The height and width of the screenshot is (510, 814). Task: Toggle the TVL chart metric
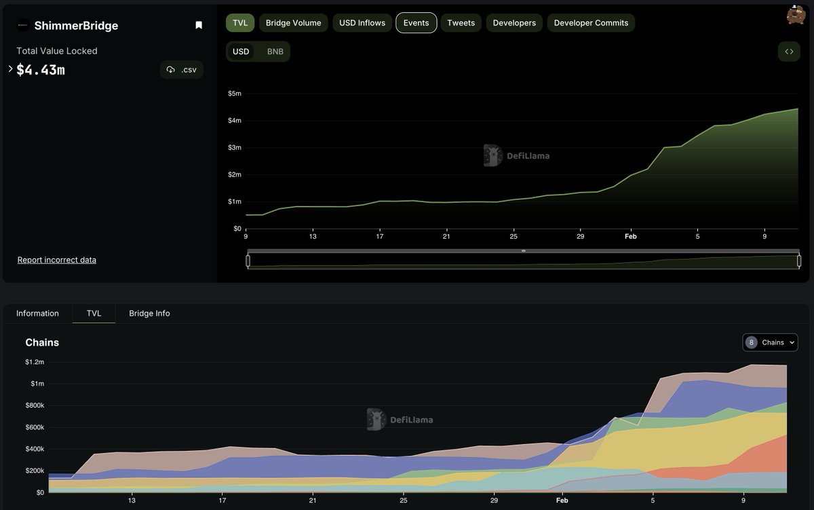point(240,23)
